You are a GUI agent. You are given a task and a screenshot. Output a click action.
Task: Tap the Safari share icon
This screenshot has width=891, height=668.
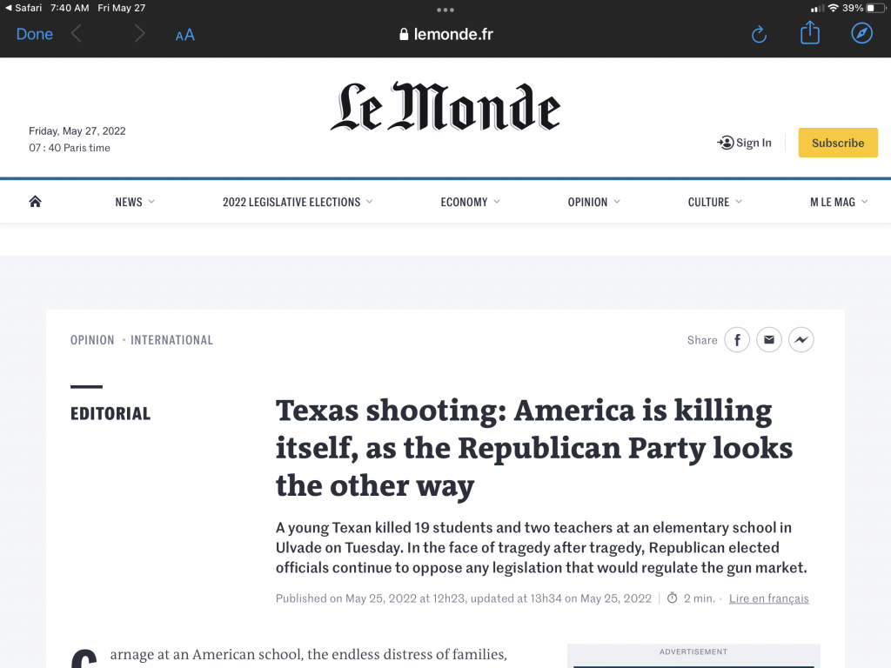click(x=810, y=34)
